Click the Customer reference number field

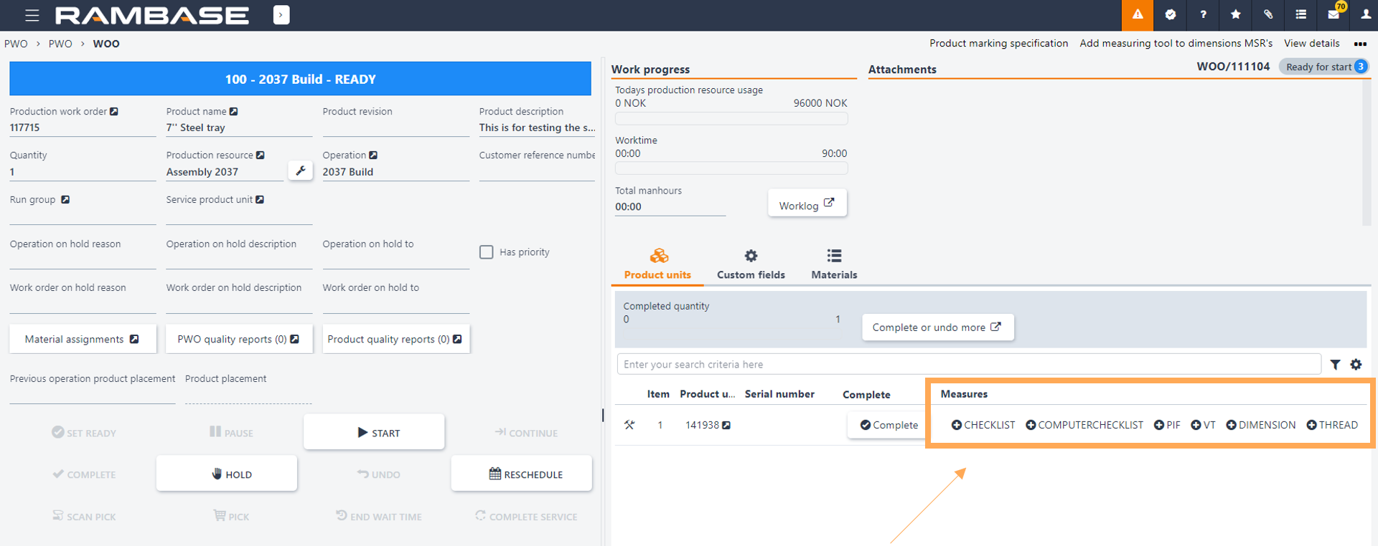(x=537, y=172)
